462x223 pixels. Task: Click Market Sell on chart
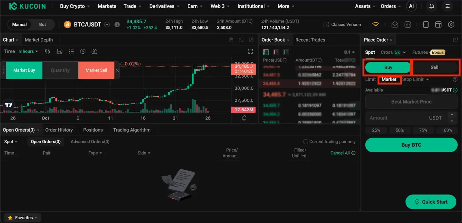pos(96,70)
